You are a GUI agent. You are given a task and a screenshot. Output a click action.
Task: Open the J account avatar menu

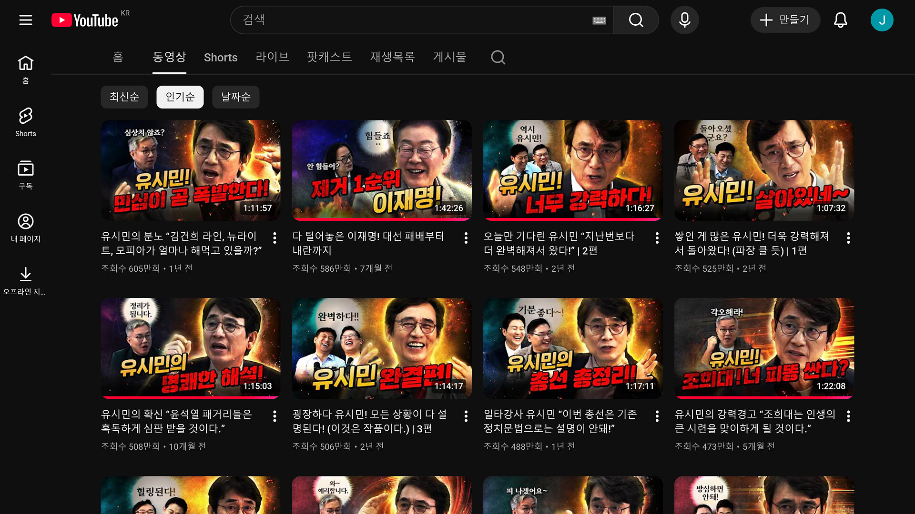click(x=882, y=20)
